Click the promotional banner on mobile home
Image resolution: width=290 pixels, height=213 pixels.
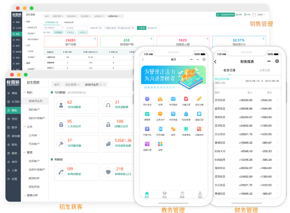click(x=173, y=77)
